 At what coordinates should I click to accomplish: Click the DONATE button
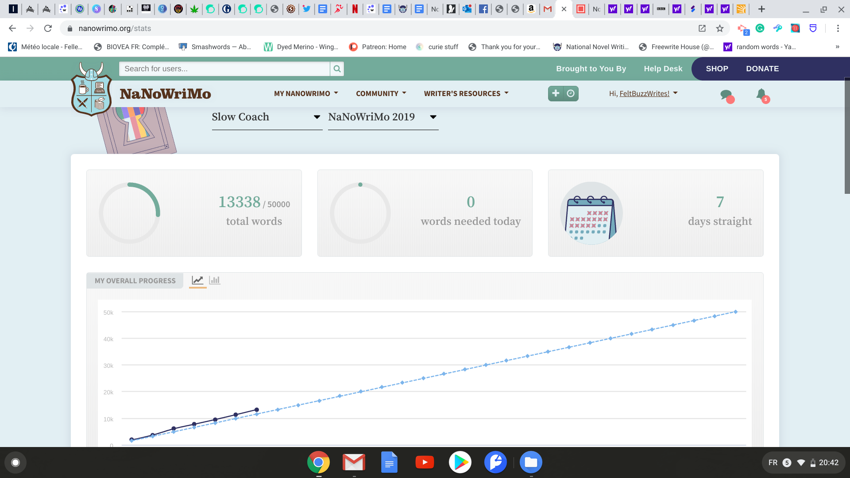pos(762,69)
